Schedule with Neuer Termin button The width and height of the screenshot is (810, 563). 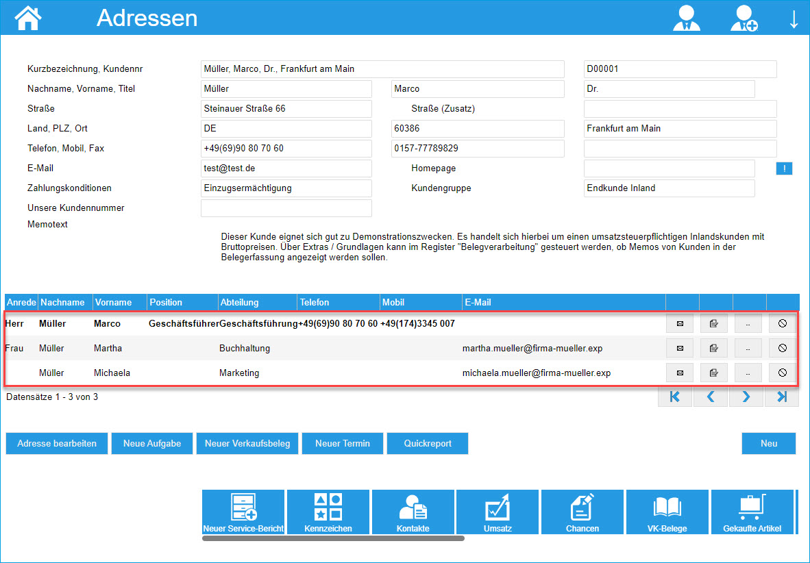tap(343, 444)
